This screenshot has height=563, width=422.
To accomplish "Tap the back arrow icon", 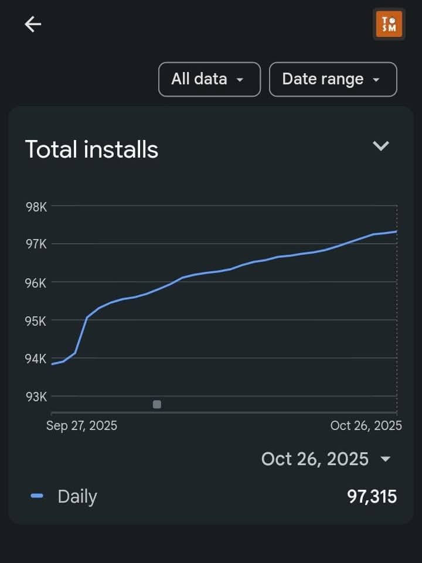I will 33,24.
